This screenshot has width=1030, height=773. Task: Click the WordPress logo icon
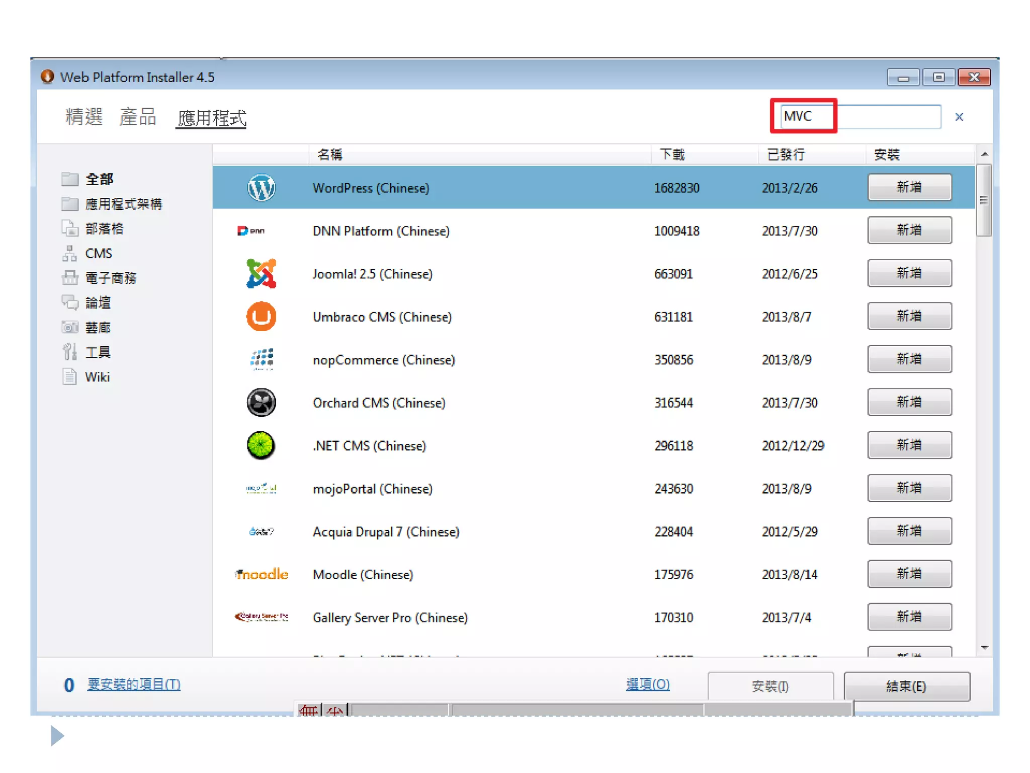(x=261, y=188)
